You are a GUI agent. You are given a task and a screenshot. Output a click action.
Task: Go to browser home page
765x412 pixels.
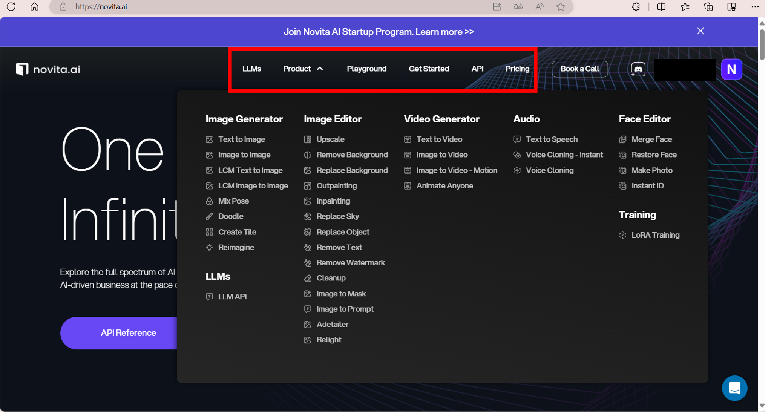(34, 7)
